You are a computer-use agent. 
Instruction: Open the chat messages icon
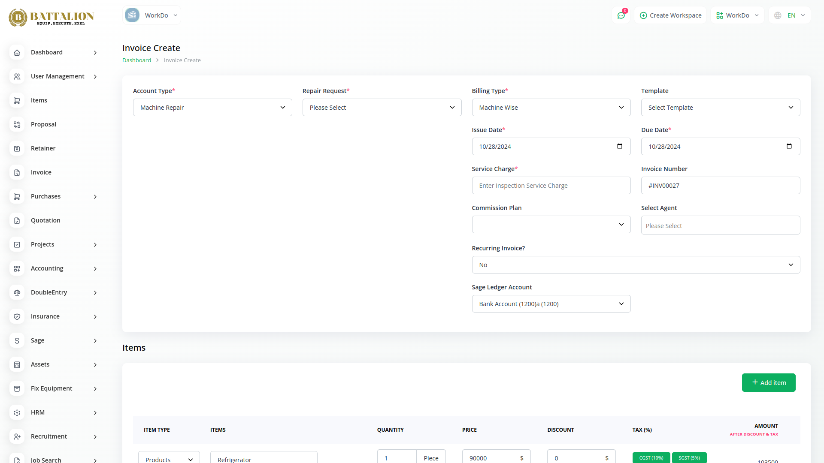(621, 15)
